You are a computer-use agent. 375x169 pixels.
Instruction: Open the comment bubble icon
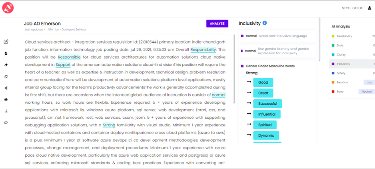pyautogui.click(x=6, y=122)
